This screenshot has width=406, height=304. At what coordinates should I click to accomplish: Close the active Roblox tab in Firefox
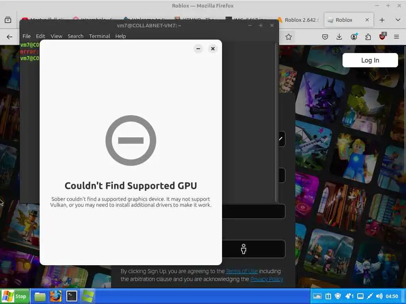[x=367, y=20]
